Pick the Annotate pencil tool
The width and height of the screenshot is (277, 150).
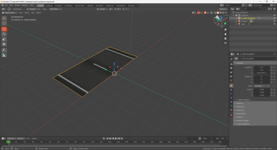click(x=4, y=50)
